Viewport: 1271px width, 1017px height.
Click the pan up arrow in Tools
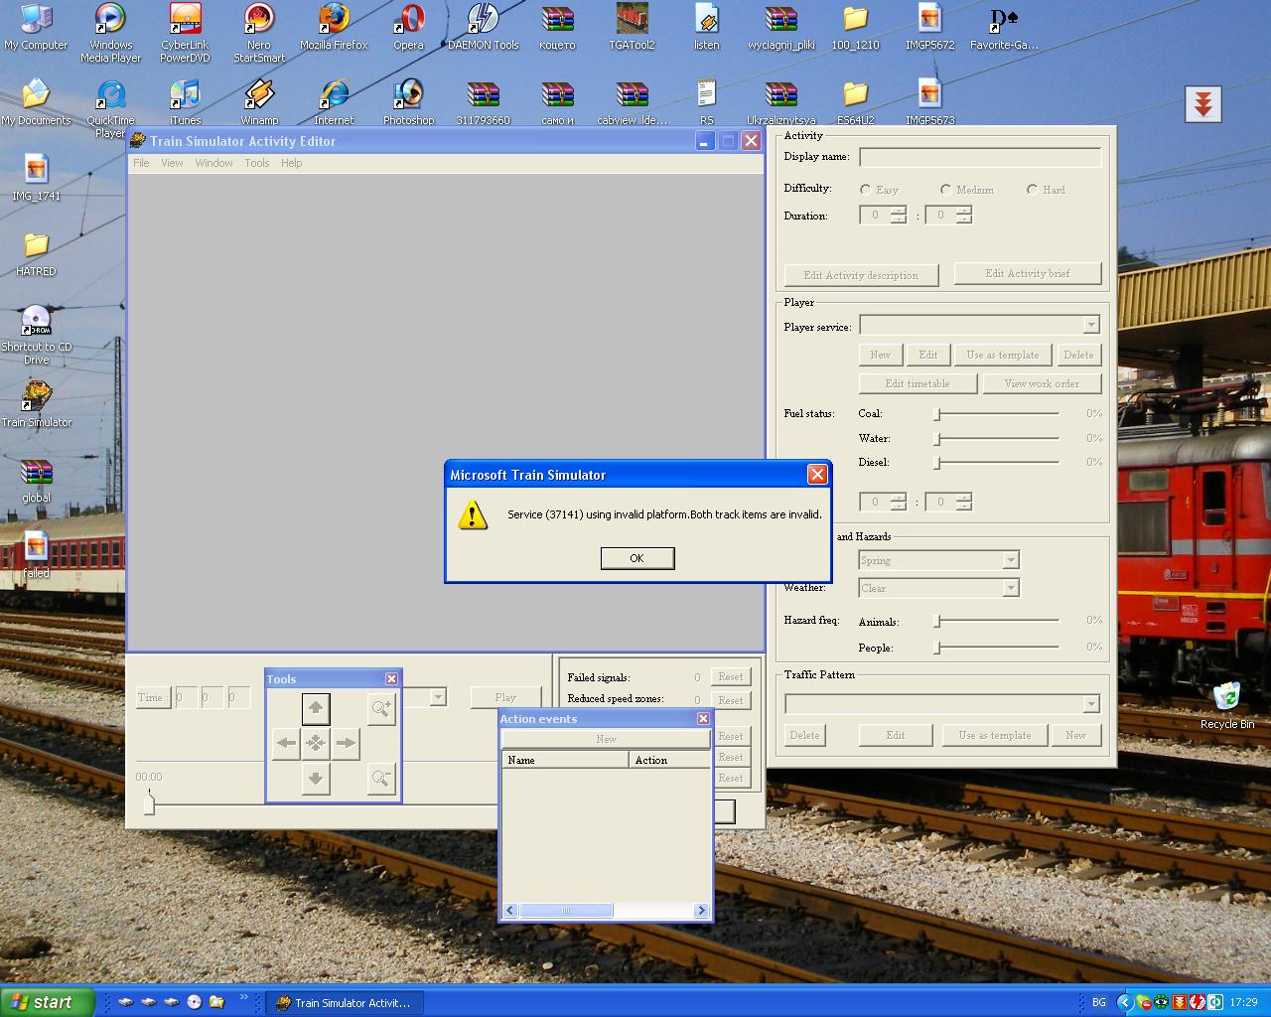coord(316,708)
